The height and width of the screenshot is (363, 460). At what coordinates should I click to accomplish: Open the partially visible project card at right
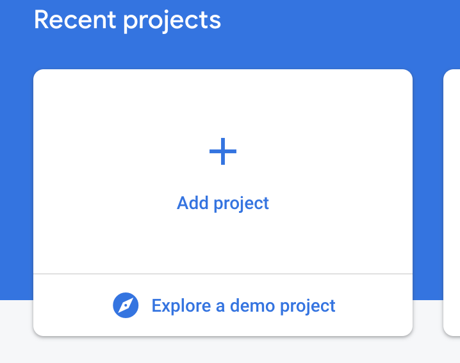pyautogui.click(x=452, y=203)
